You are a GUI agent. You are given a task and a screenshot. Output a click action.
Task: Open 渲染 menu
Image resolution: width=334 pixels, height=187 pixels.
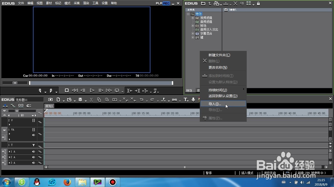click(x=86, y=3)
